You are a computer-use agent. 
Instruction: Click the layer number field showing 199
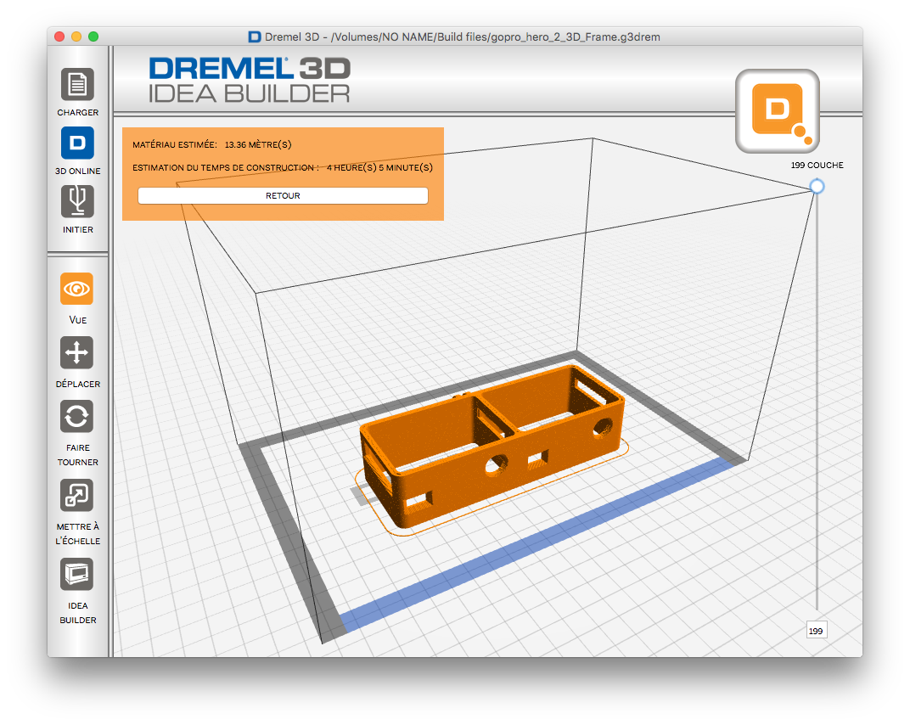(816, 631)
